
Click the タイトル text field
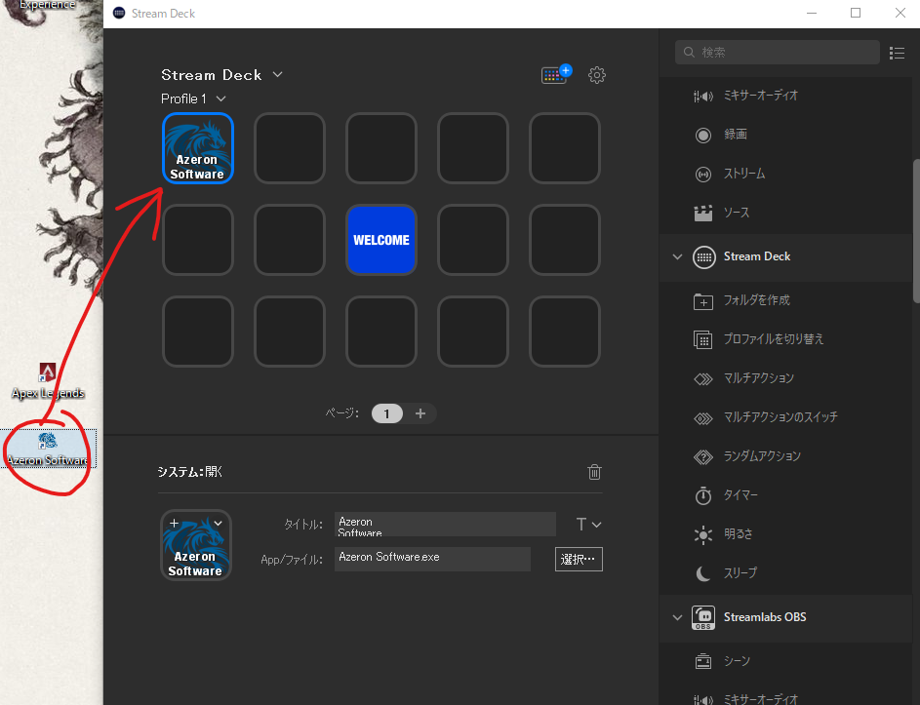click(445, 524)
